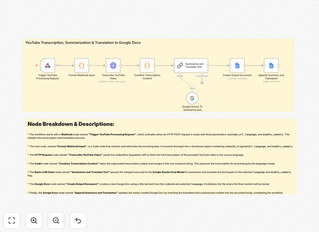319x232 pixels.
Task: Open the Google Gemini model node
Action: point(192,98)
